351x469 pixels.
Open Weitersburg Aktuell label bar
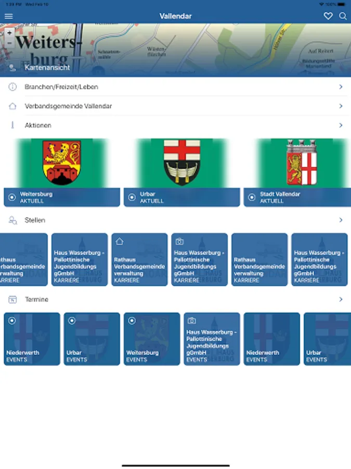[x=62, y=198]
